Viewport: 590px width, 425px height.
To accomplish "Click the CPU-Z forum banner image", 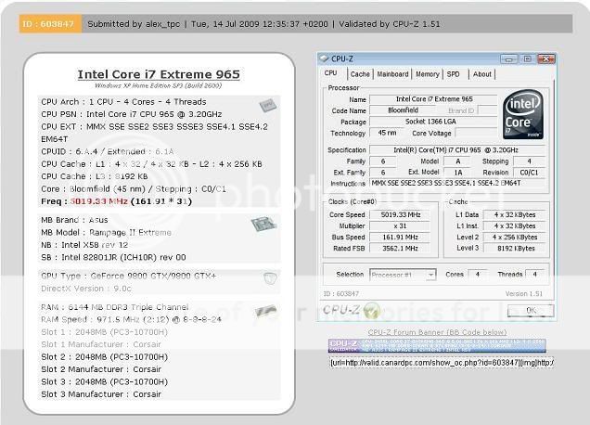I will [437, 345].
